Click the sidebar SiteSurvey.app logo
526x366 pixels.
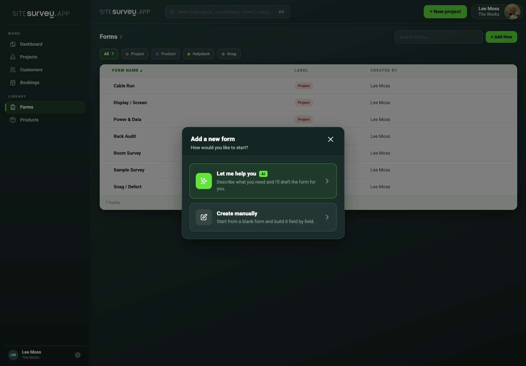click(x=41, y=14)
